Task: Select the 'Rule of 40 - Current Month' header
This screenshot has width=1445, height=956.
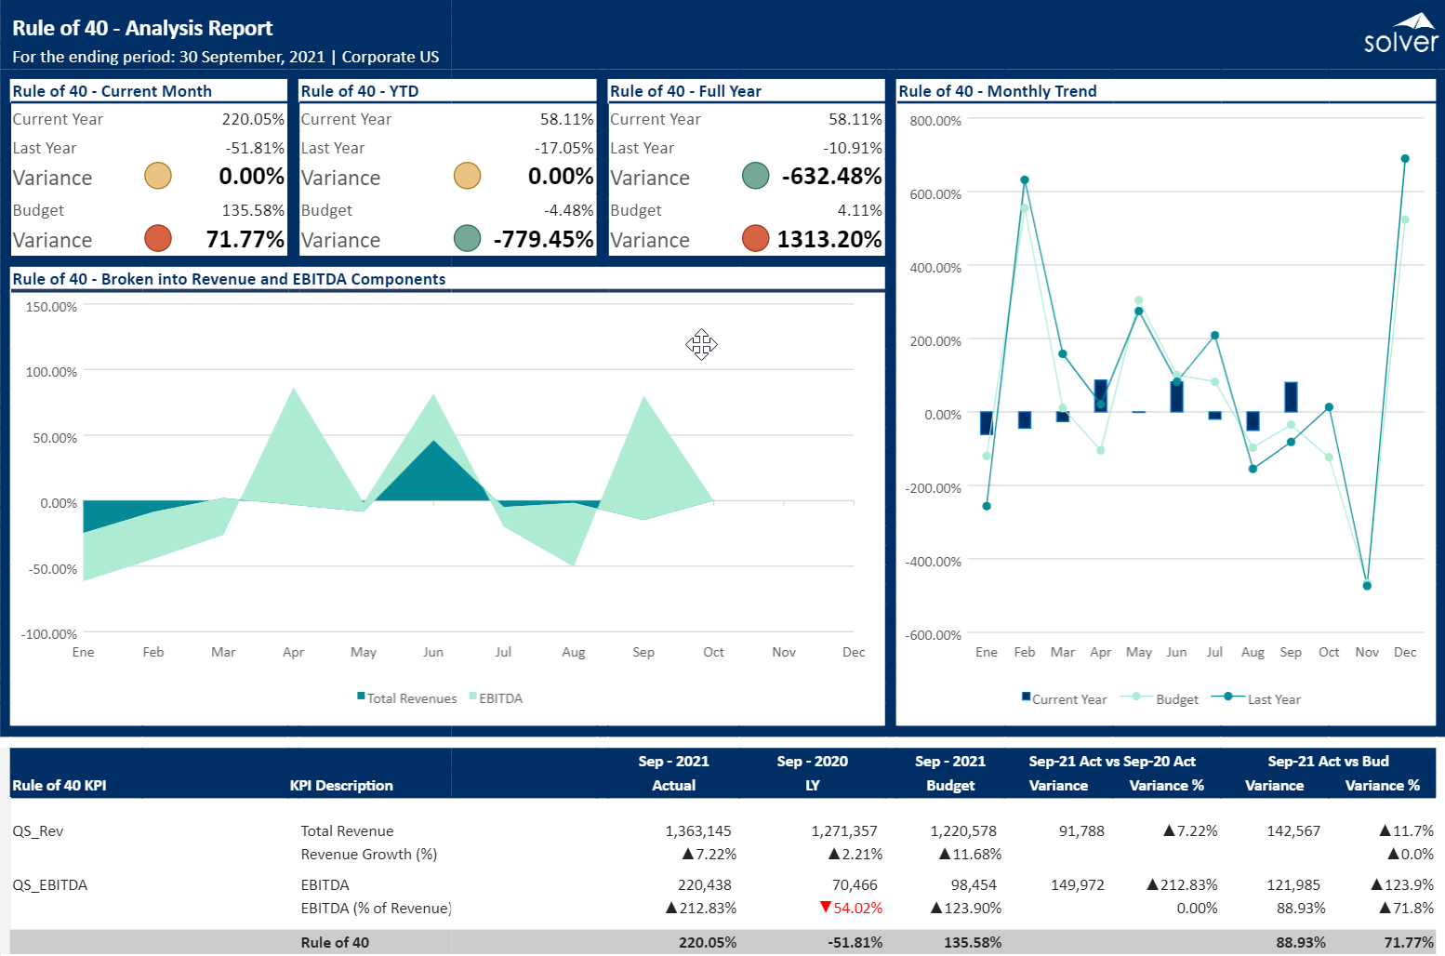Action: [113, 91]
